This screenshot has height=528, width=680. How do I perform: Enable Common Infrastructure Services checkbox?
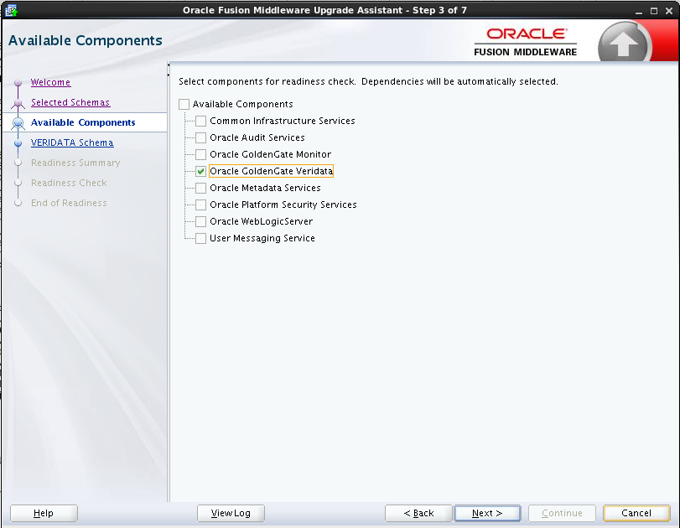click(x=200, y=121)
